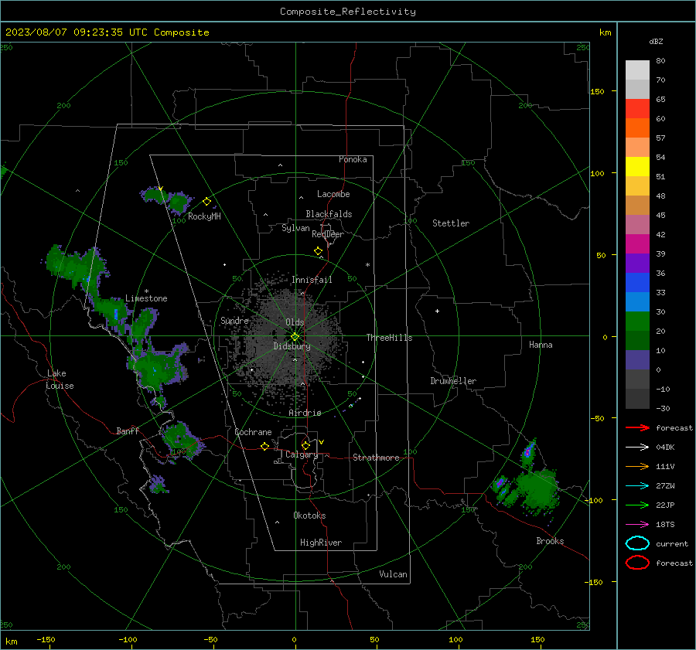Click the Limestone label
696x650 pixels.
[x=146, y=298]
